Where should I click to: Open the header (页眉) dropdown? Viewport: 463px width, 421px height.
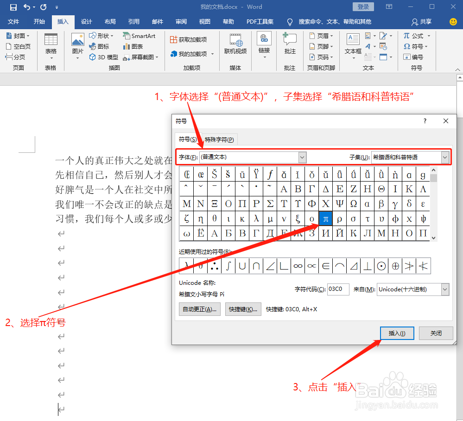[321, 36]
